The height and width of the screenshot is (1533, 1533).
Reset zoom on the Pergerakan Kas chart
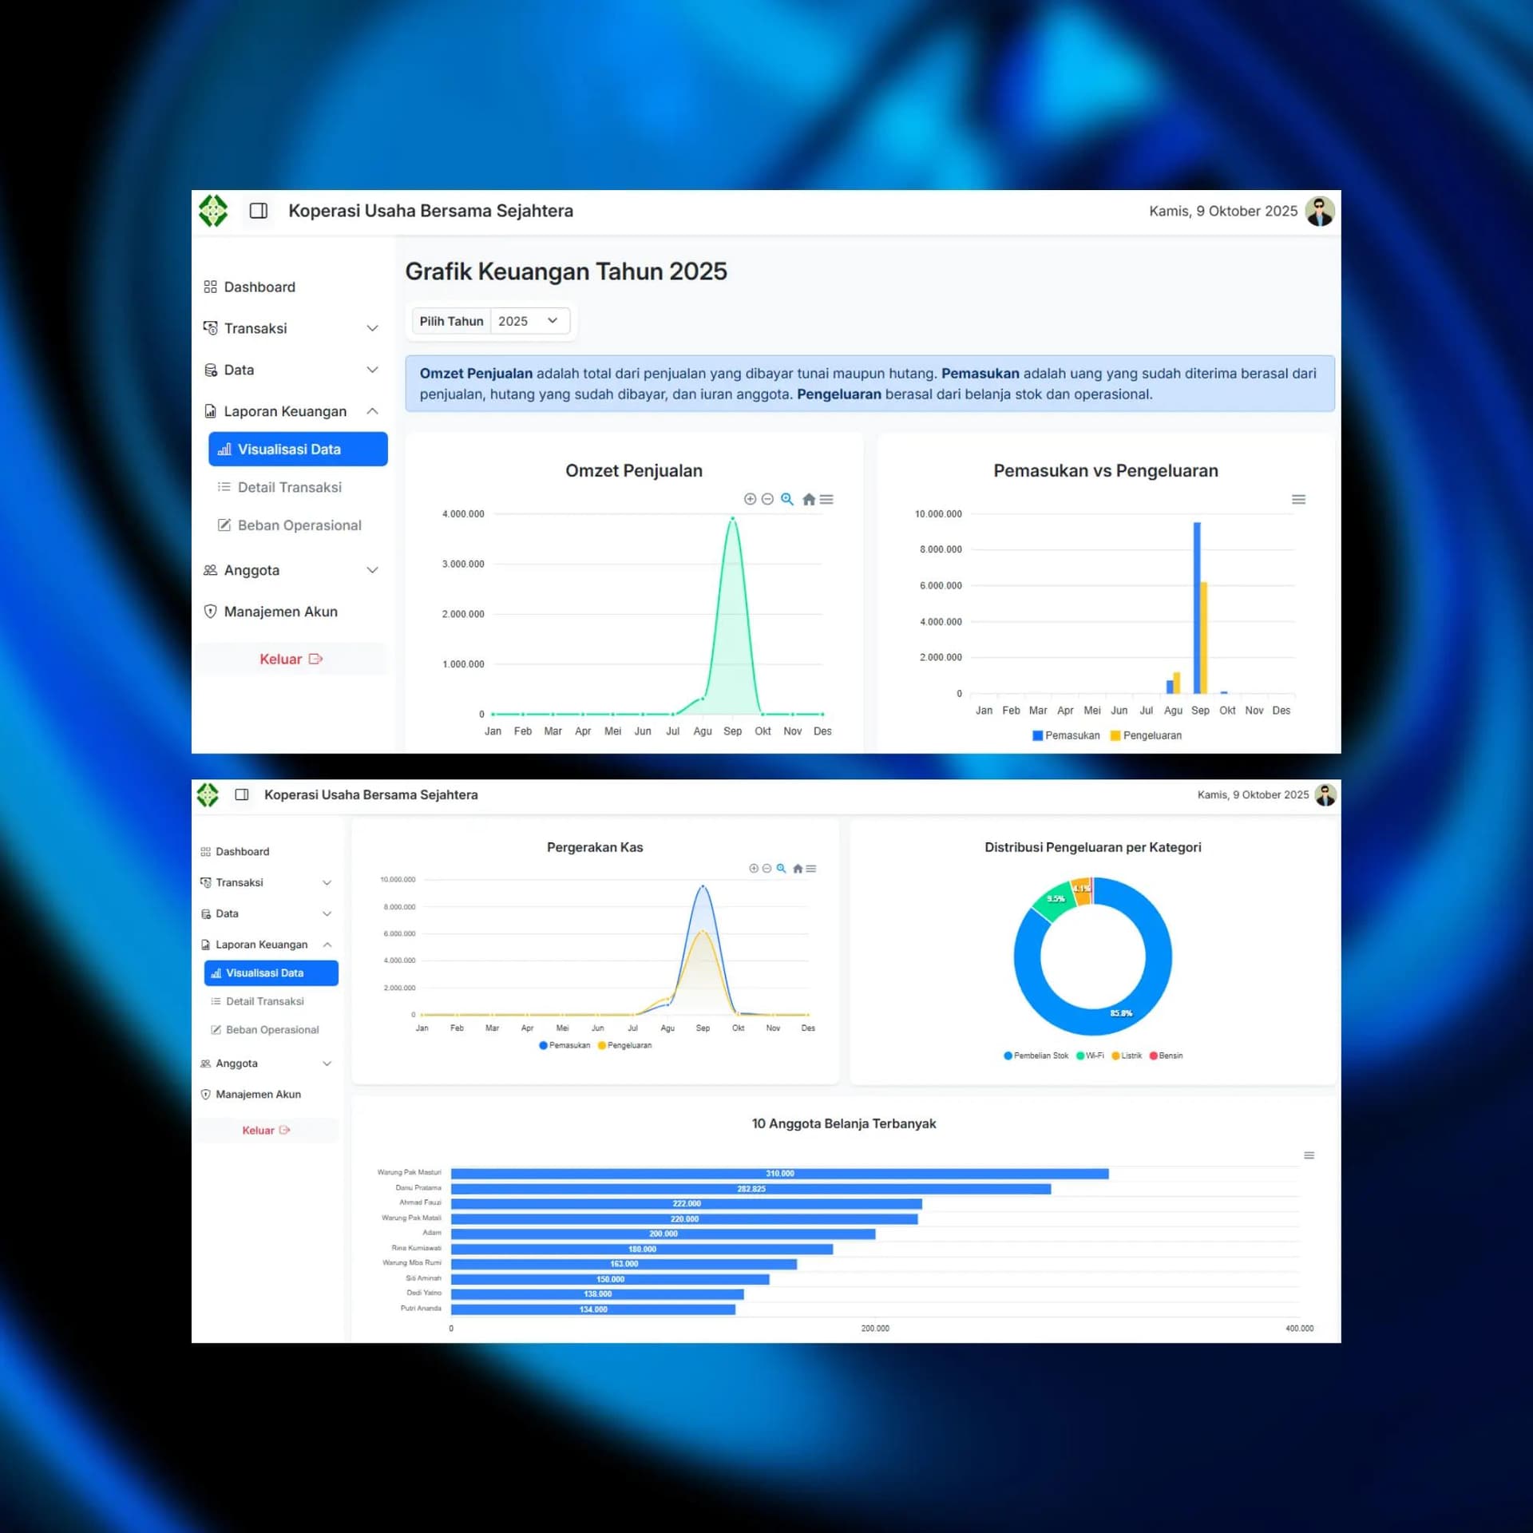coord(797,869)
